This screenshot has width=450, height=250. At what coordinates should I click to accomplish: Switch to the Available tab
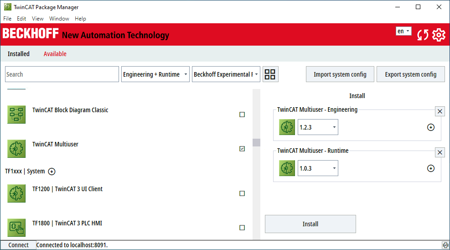point(55,54)
